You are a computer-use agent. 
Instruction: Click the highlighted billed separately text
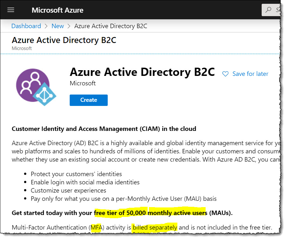tap(155, 227)
